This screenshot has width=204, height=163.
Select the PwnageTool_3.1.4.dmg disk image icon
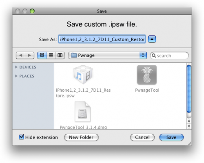point(83,112)
